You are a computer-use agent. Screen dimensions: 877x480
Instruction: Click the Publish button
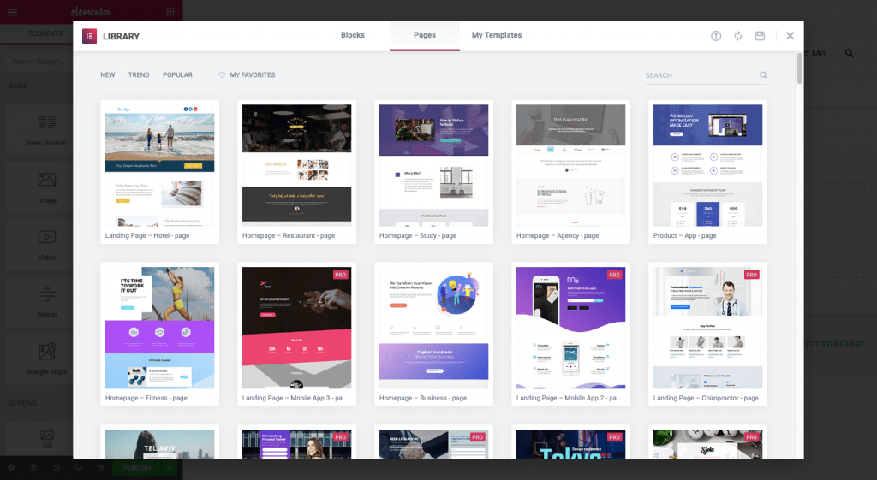[x=138, y=468]
